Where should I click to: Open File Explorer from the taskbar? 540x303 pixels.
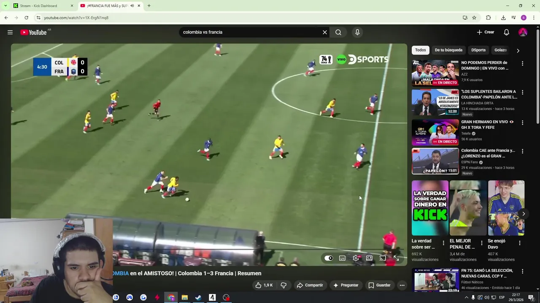pos(184,298)
